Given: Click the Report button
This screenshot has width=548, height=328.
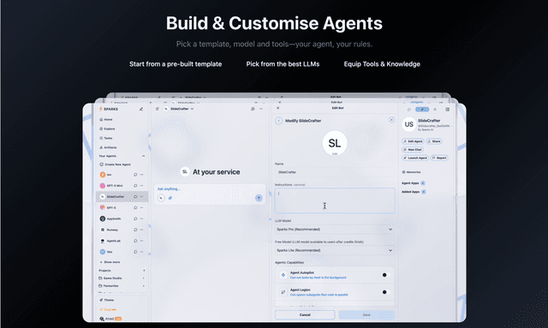Looking at the screenshot, I should coord(439,158).
